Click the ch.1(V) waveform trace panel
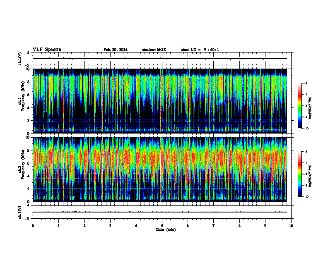Viewport: 328px width, 253px height. pos(162,59)
